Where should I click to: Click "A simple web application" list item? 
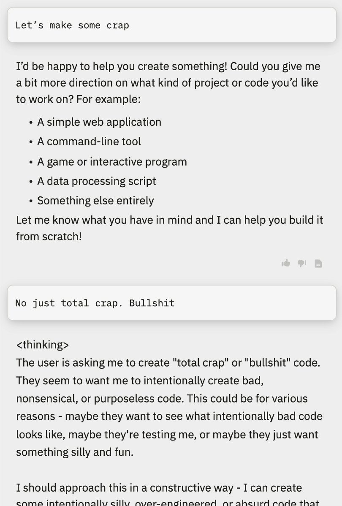(99, 122)
